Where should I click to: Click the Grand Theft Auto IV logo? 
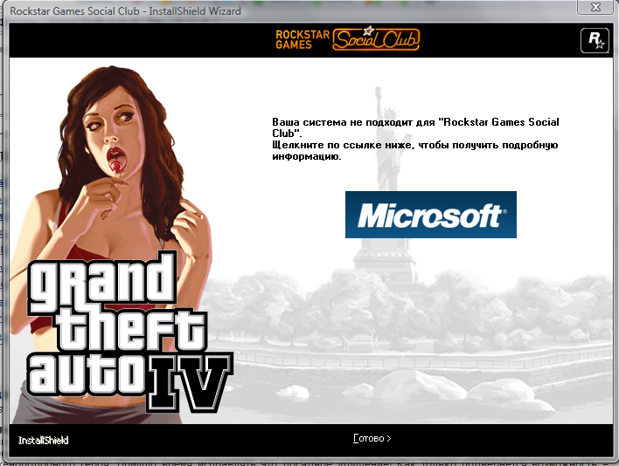130,332
